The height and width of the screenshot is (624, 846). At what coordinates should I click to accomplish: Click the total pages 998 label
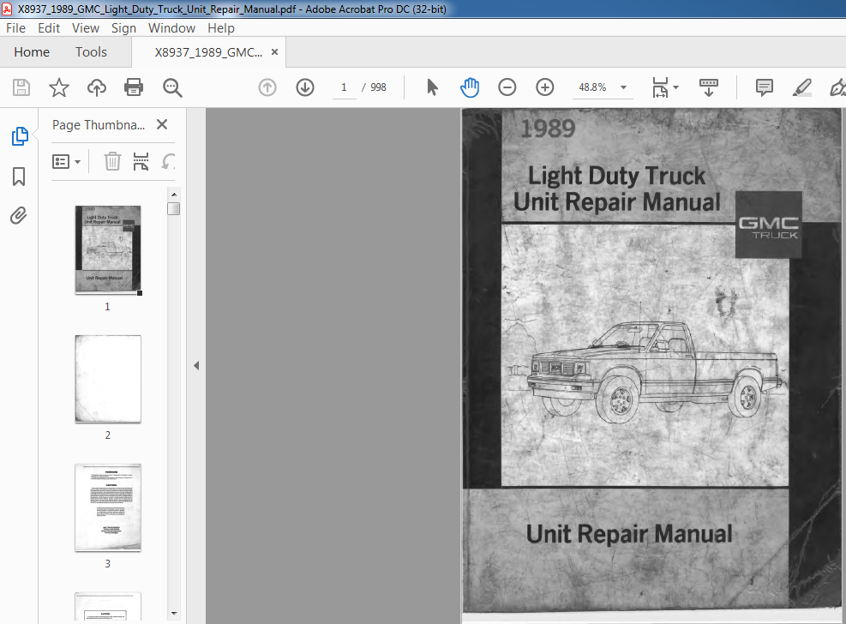378,87
